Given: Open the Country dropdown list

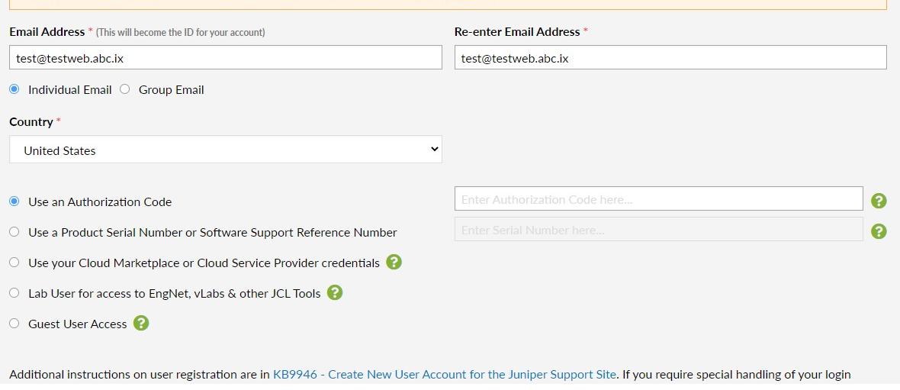Looking at the screenshot, I should pos(226,150).
